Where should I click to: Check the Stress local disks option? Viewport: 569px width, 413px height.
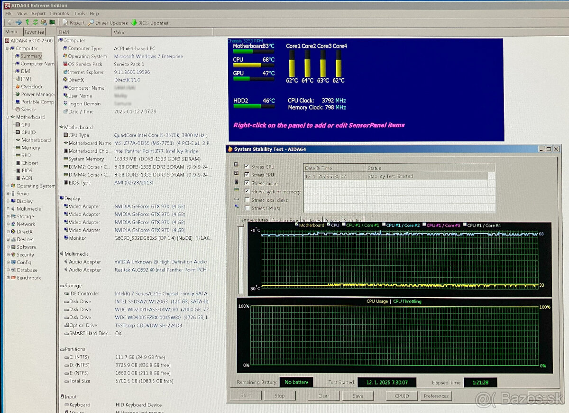pos(246,199)
